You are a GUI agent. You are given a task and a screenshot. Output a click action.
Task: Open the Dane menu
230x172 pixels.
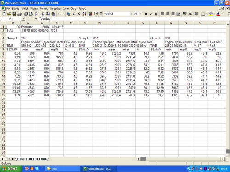click(x=65, y=9)
